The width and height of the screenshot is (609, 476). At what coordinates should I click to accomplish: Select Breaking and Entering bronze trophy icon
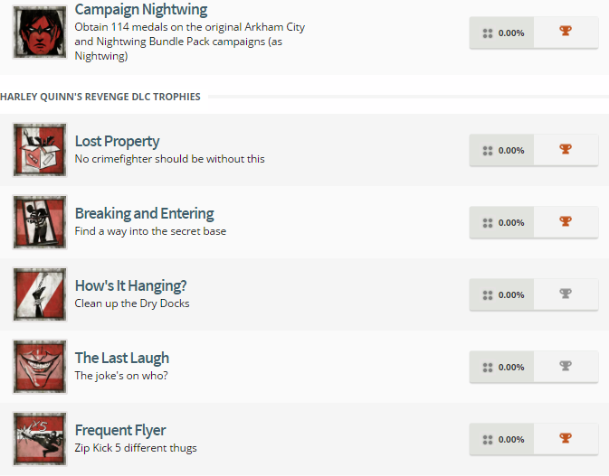click(x=566, y=222)
